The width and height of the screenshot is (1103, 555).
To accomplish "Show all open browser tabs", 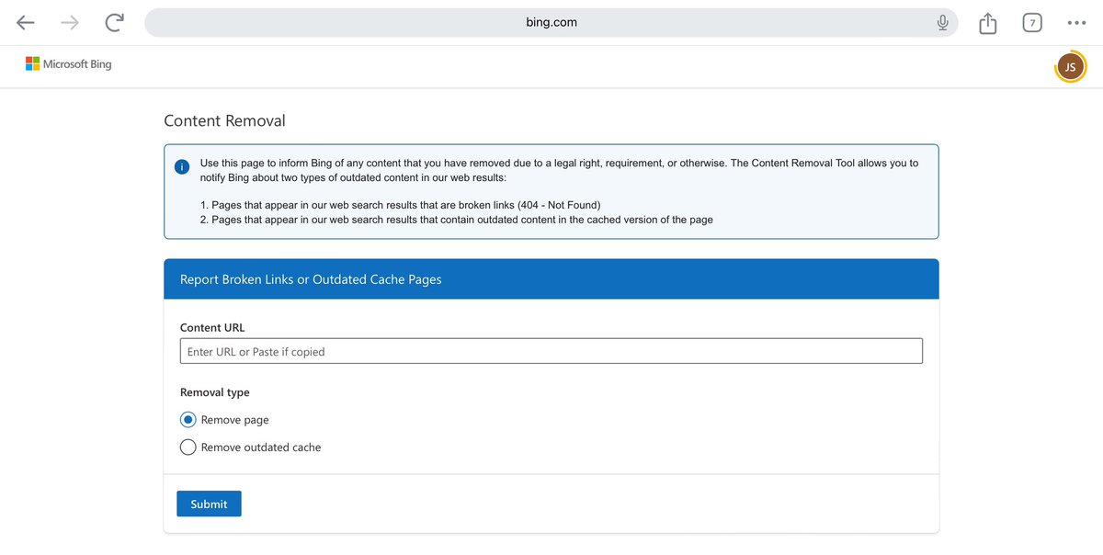I will coord(1032,22).
